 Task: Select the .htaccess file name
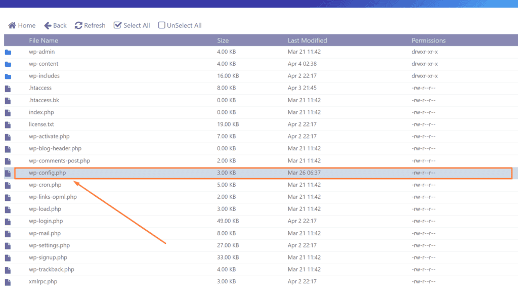click(40, 88)
